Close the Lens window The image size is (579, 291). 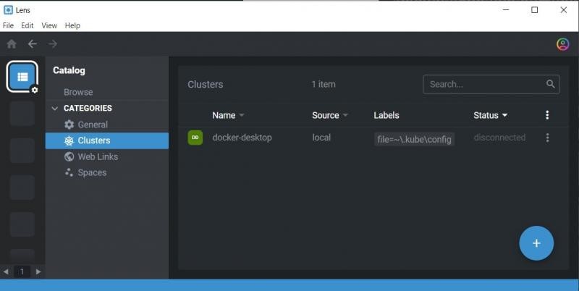point(564,10)
